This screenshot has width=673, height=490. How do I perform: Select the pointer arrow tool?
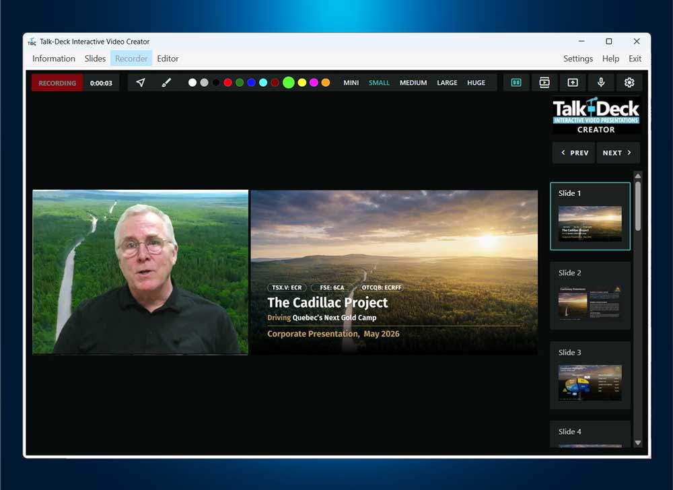(141, 82)
